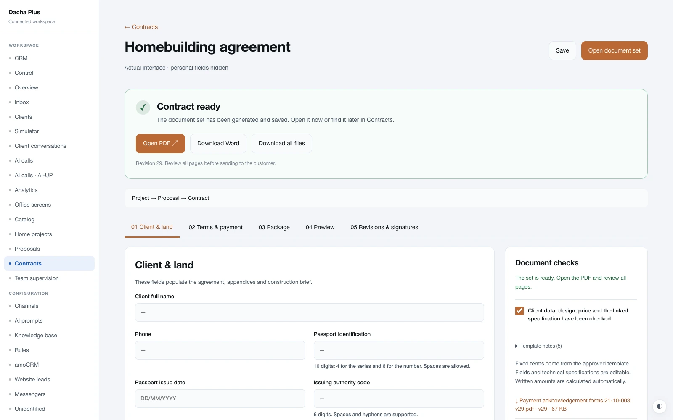Navigate to Home projects
This screenshot has width=673, height=420.
pos(49,234)
